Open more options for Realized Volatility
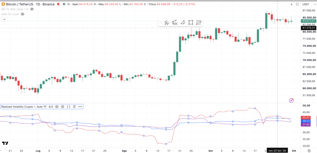Screen dimensions: 317x153 [80, 107]
